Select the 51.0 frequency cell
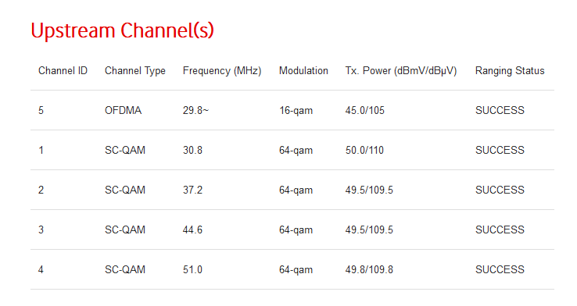 tap(192, 269)
